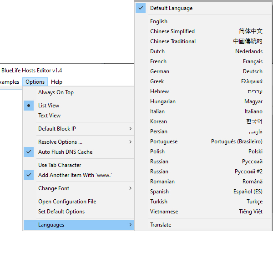Select List View radio option

point(79,106)
